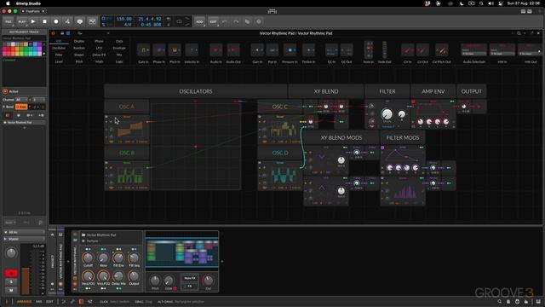Start playback with the transport play button
This screenshot has height=307, width=545.
[33, 21]
